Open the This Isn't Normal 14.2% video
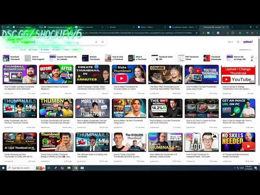 pyautogui.click(x=165, y=108)
